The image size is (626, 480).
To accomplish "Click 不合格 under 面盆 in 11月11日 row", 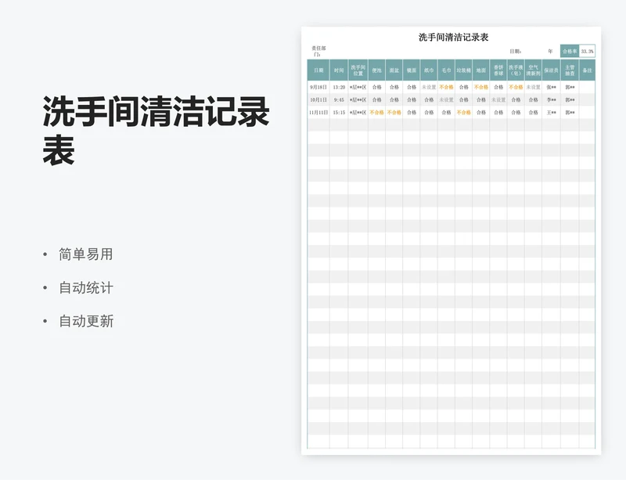I will click(x=394, y=113).
